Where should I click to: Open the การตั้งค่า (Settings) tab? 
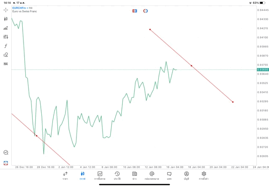tap(204, 175)
